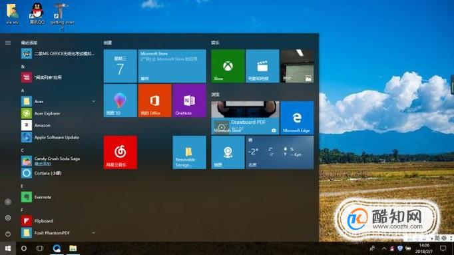Open the QQ desktop shortcut
This screenshot has height=255, width=454.
tap(37, 13)
